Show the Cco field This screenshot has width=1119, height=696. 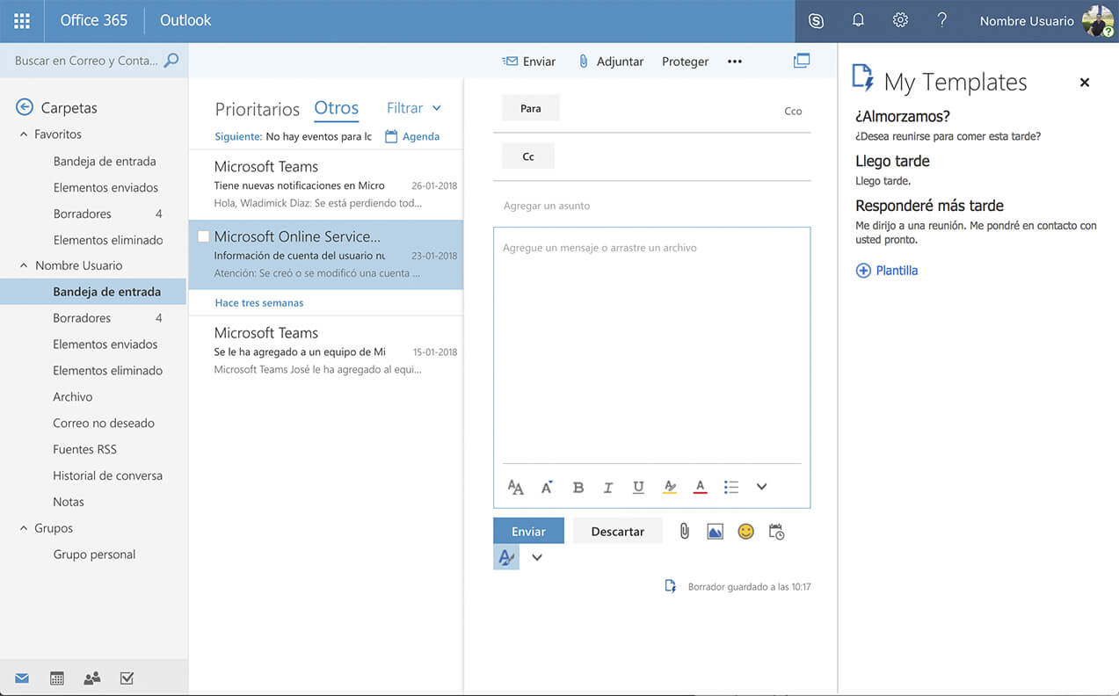[x=793, y=111]
